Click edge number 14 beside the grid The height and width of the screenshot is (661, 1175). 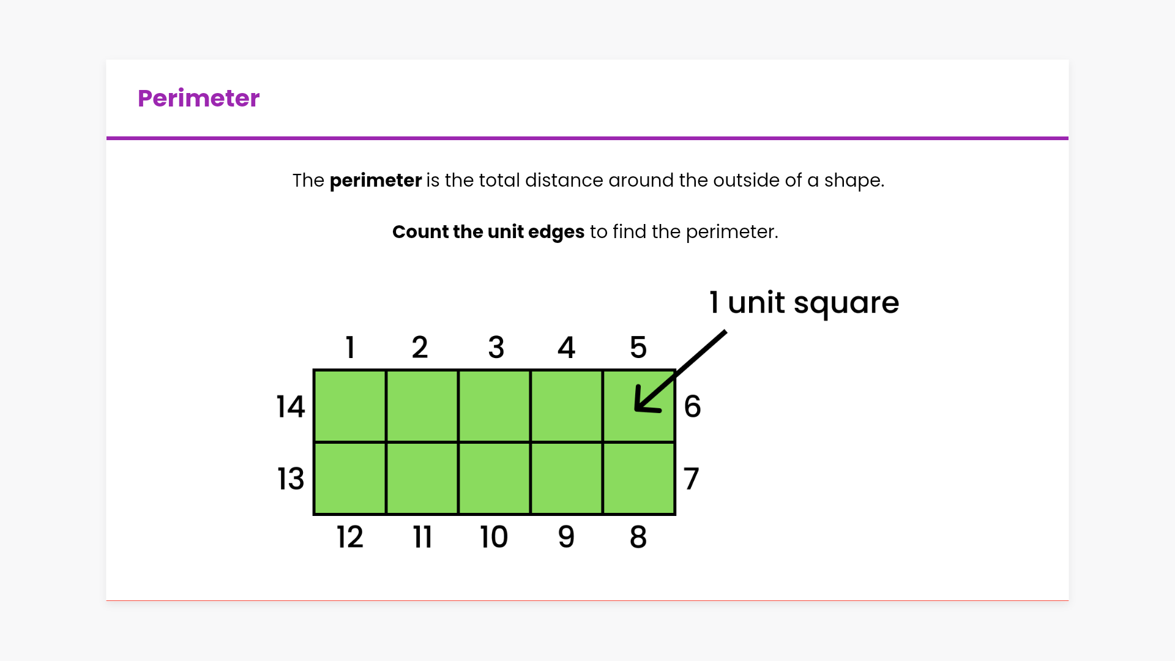(x=291, y=406)
